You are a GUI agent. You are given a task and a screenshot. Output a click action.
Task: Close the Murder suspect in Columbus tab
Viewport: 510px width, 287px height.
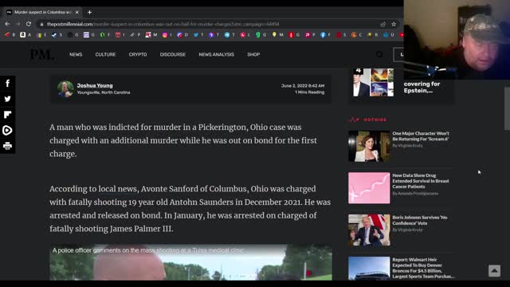pyautogui.click(x=77, y=13)
